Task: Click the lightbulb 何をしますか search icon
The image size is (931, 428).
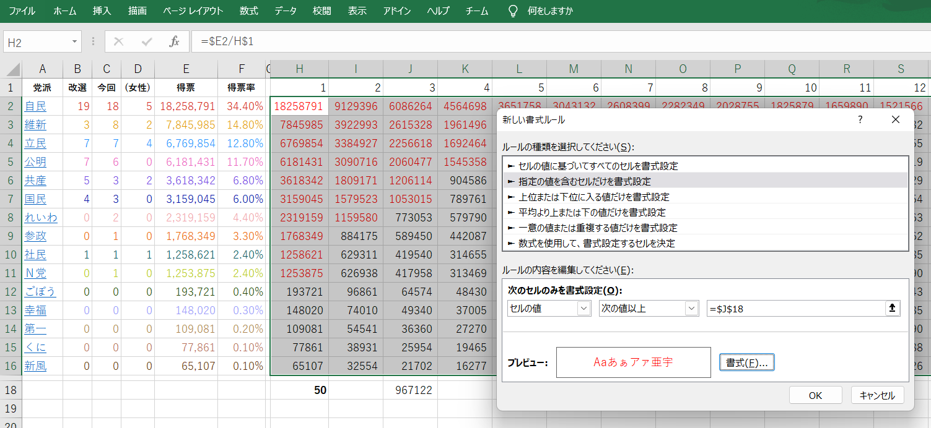Action: (x=512, y=11)
